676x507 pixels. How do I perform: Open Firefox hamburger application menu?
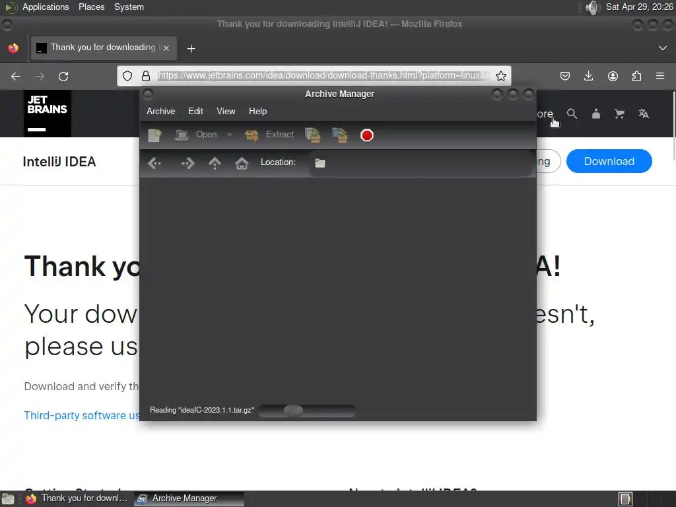(660, 76)
